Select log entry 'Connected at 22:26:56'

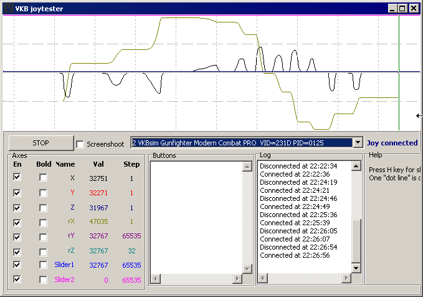click(x=295, y=255)
